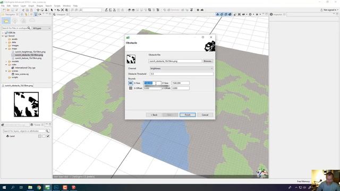
Task: Click the Z-Size input field
Action: pyautogui.click(x=180, y=83)
